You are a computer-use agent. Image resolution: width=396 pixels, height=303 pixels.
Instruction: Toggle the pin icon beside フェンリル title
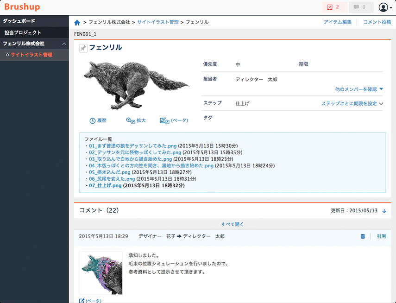(83, 48)
